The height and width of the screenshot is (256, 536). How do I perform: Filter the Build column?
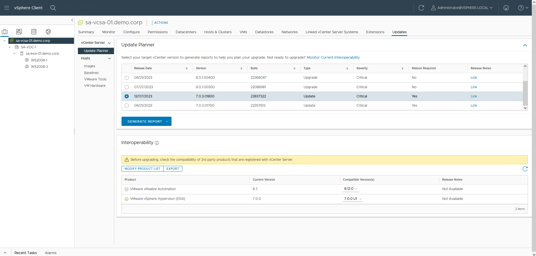pos(294,68)
